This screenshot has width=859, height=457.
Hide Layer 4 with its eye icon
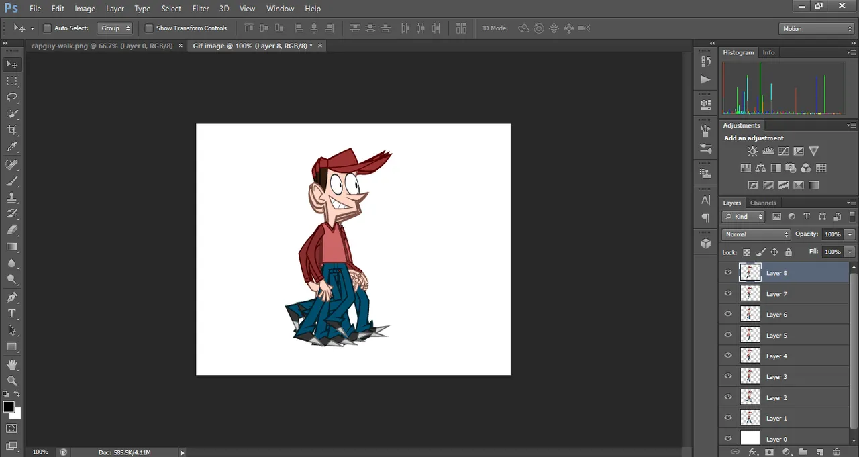(x=728, y=356)
